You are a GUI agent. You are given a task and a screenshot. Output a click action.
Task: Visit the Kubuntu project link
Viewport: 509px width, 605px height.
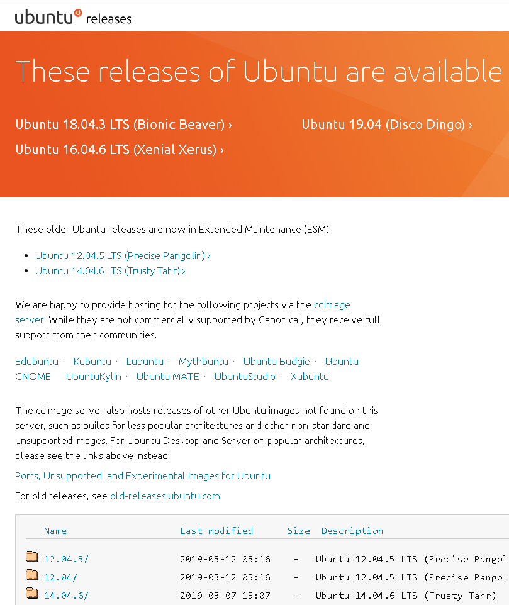92,362
